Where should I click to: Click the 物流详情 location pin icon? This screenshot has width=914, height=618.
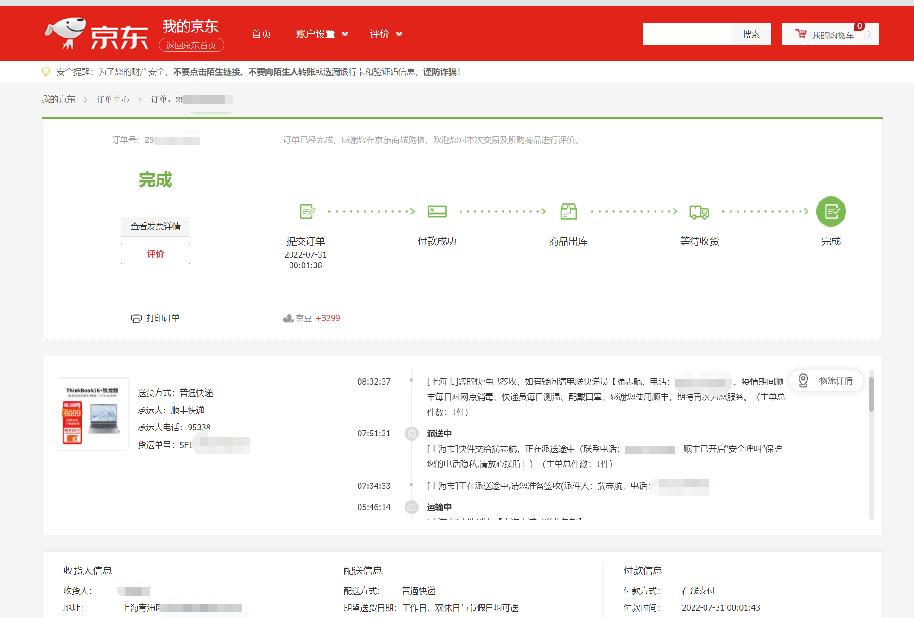[803, 381]
